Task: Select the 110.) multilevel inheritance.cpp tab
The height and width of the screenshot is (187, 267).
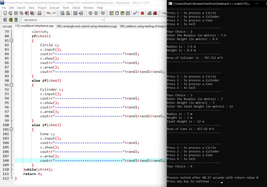Action: (34, 26)
